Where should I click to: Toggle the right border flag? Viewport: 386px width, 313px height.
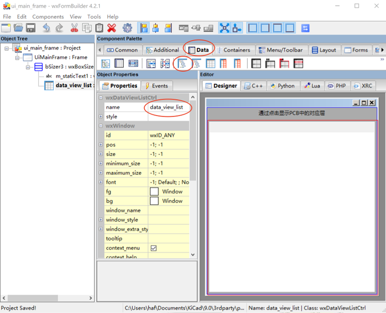click(x=265, y=28)
